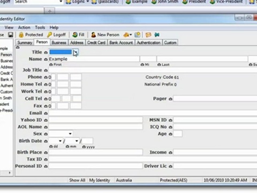The height and width of the screenshot is (193, 257).
Task: Click the First name field containing Example
Action: click(x=94, y=59)
